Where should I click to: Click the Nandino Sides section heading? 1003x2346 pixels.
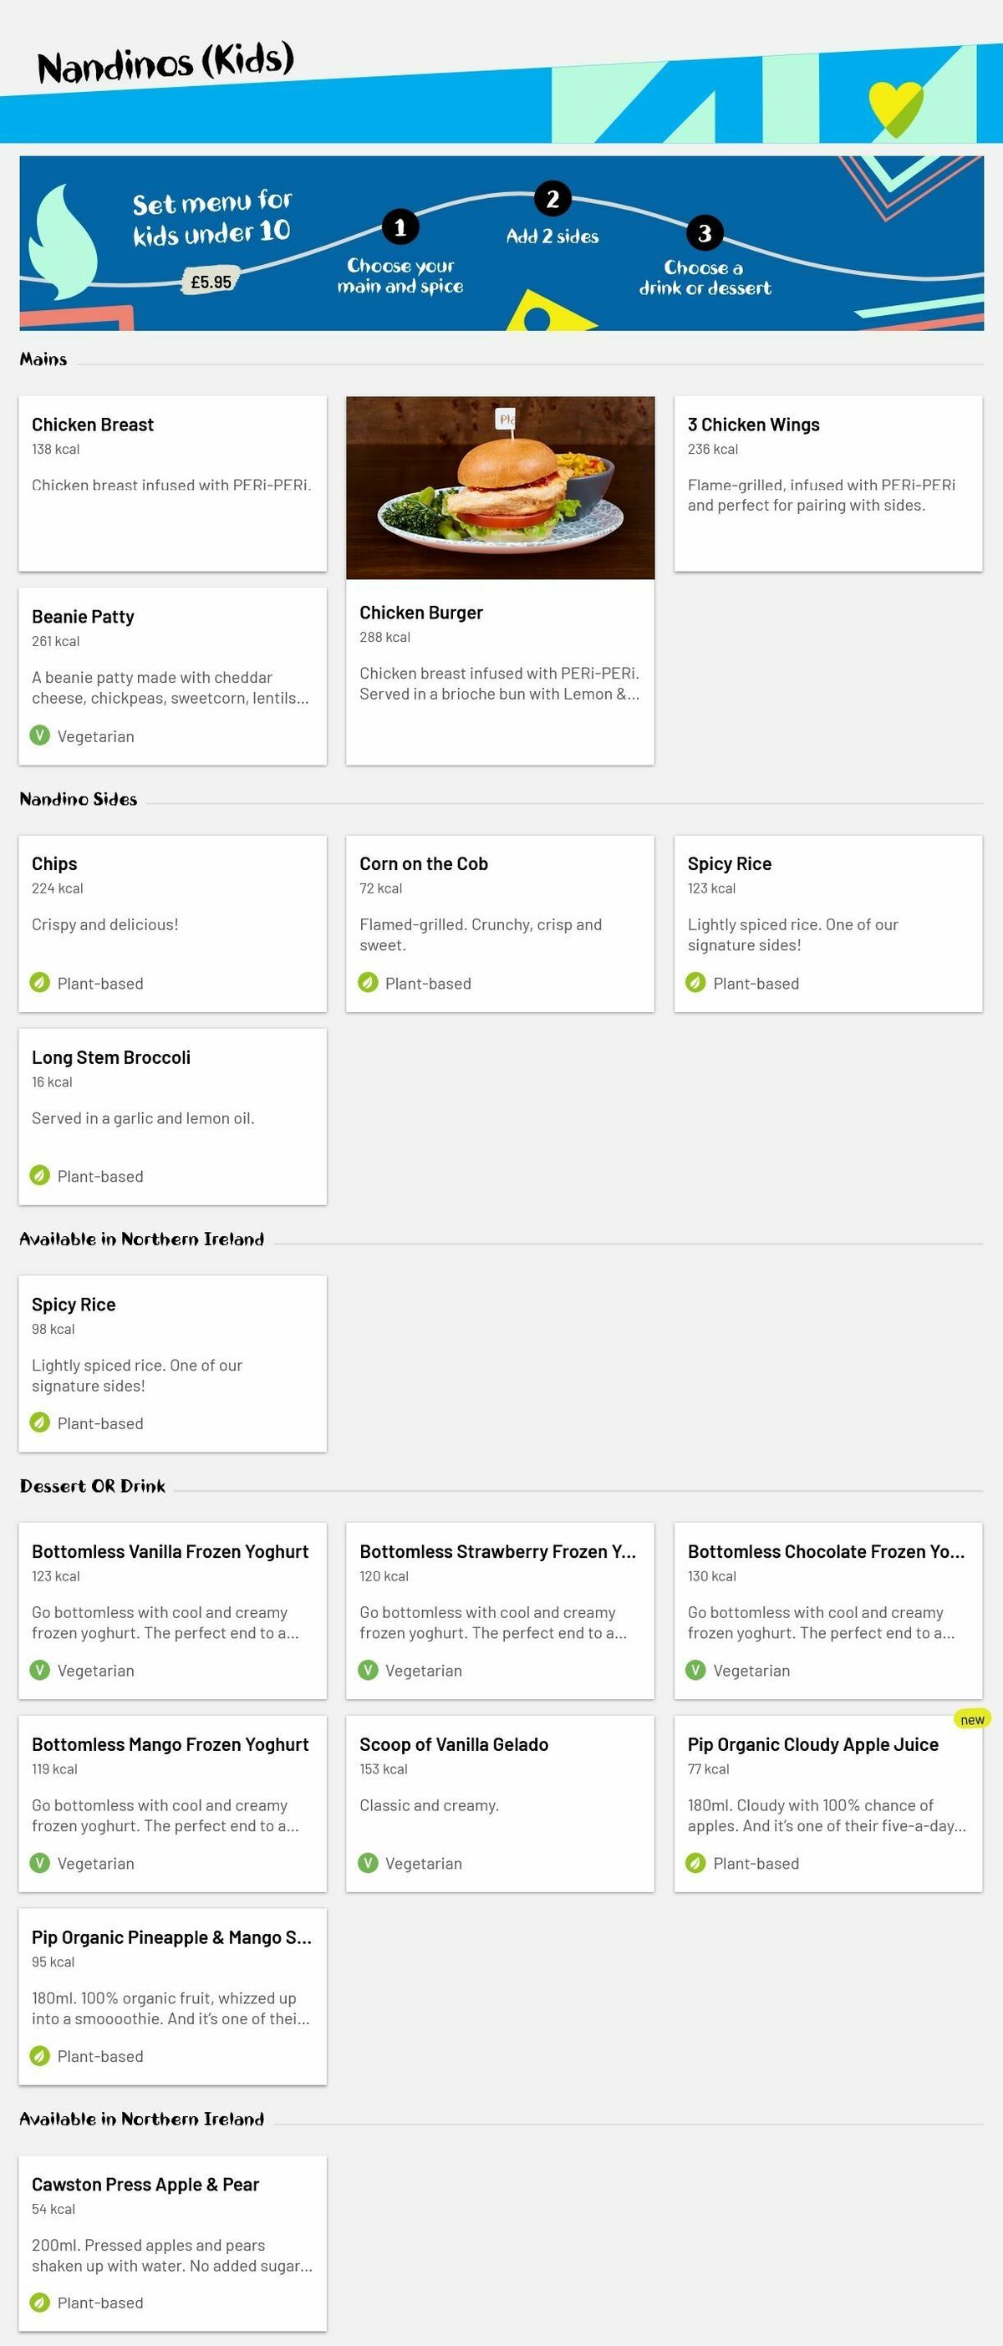tap(79, 800)
